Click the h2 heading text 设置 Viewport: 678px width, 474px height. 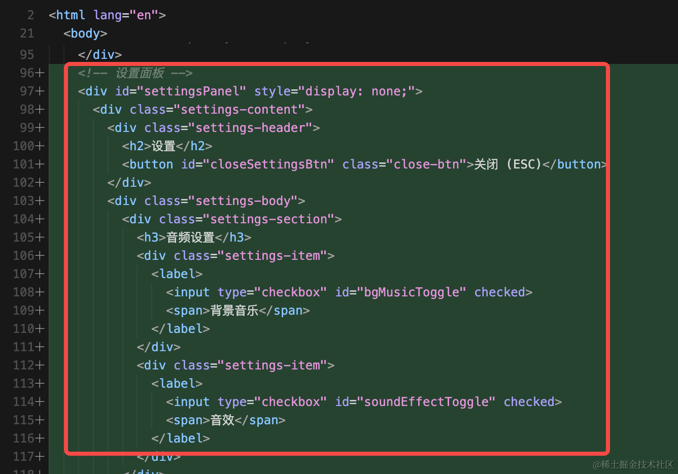163,146
